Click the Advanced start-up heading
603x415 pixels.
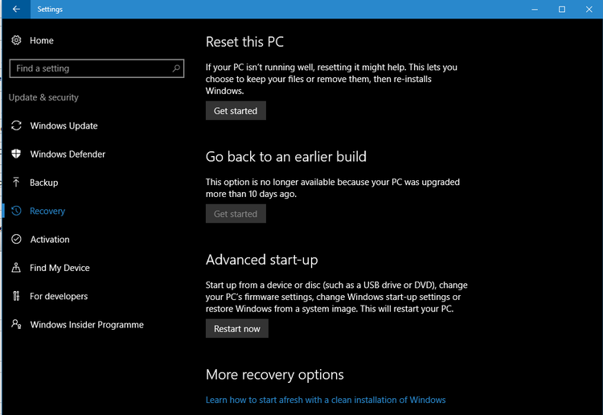pyautogui.click(x=261, y=260)
